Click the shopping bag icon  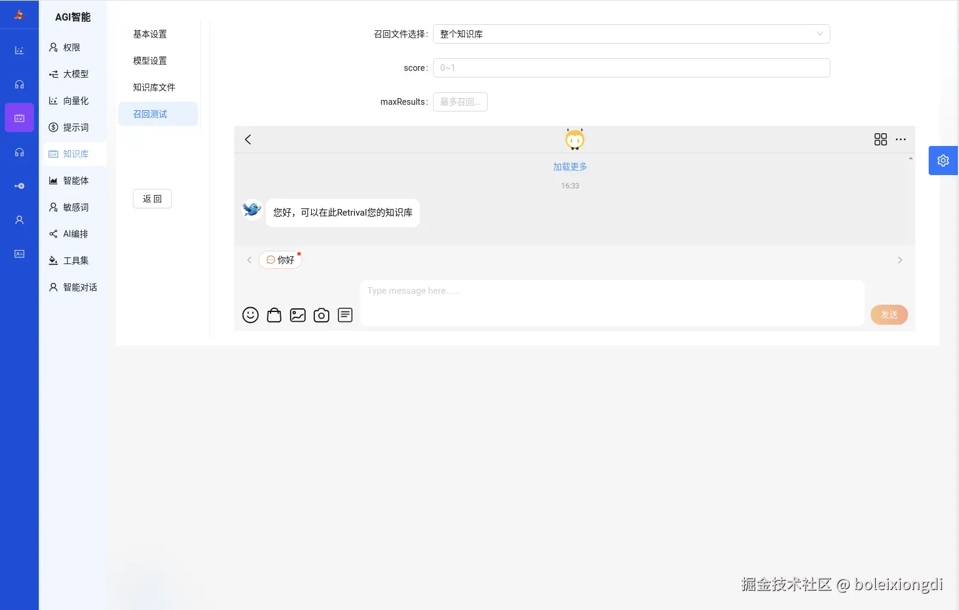tap(274, 315)
